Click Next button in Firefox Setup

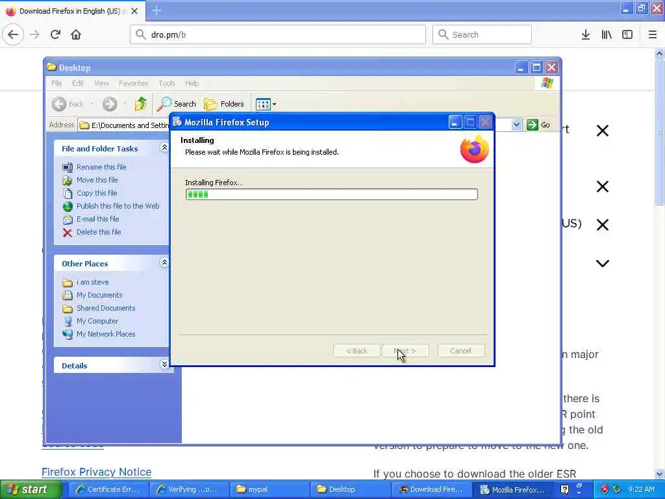point(405,351)
